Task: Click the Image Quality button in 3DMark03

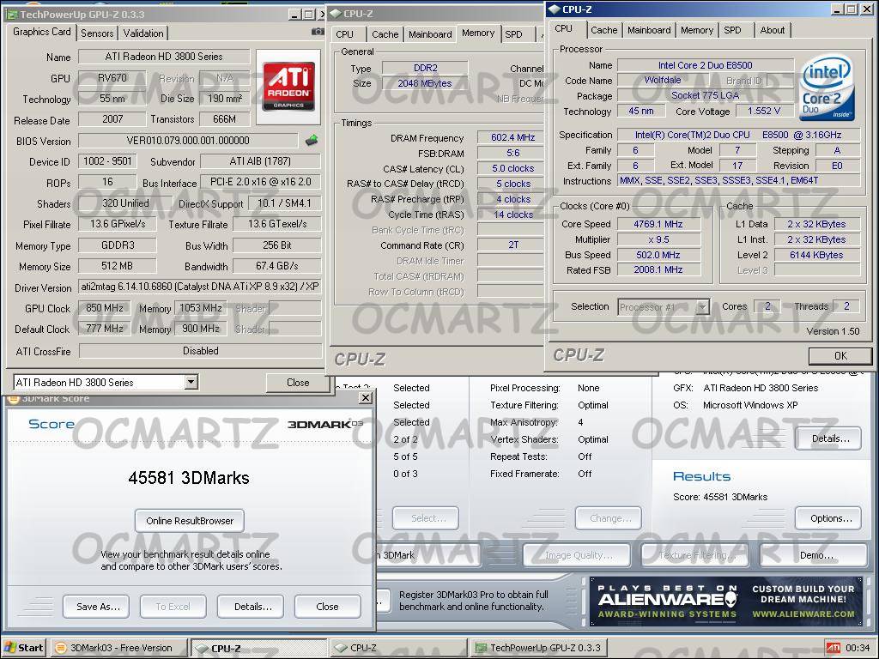Action: click(x=578, y=555)
